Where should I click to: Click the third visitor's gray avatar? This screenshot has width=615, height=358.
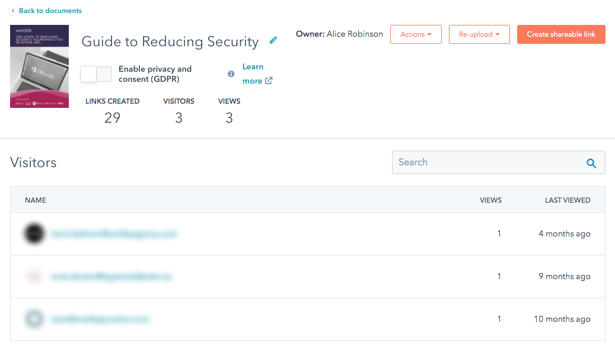click(x=33, y=319)
